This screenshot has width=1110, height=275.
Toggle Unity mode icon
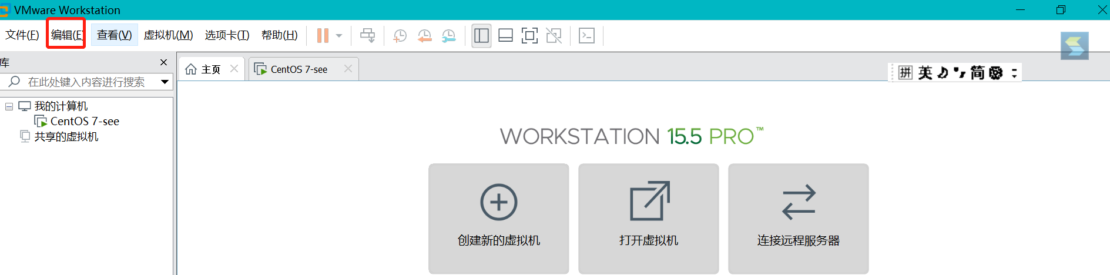(554, 35)
